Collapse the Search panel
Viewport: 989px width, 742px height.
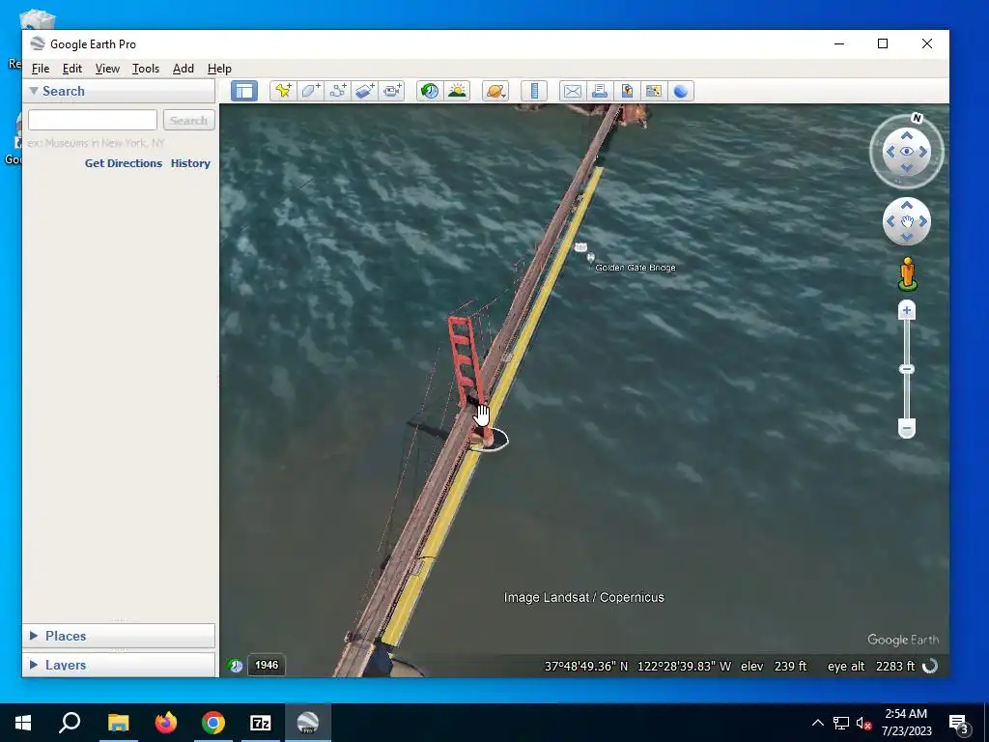(x=34, y=91)
